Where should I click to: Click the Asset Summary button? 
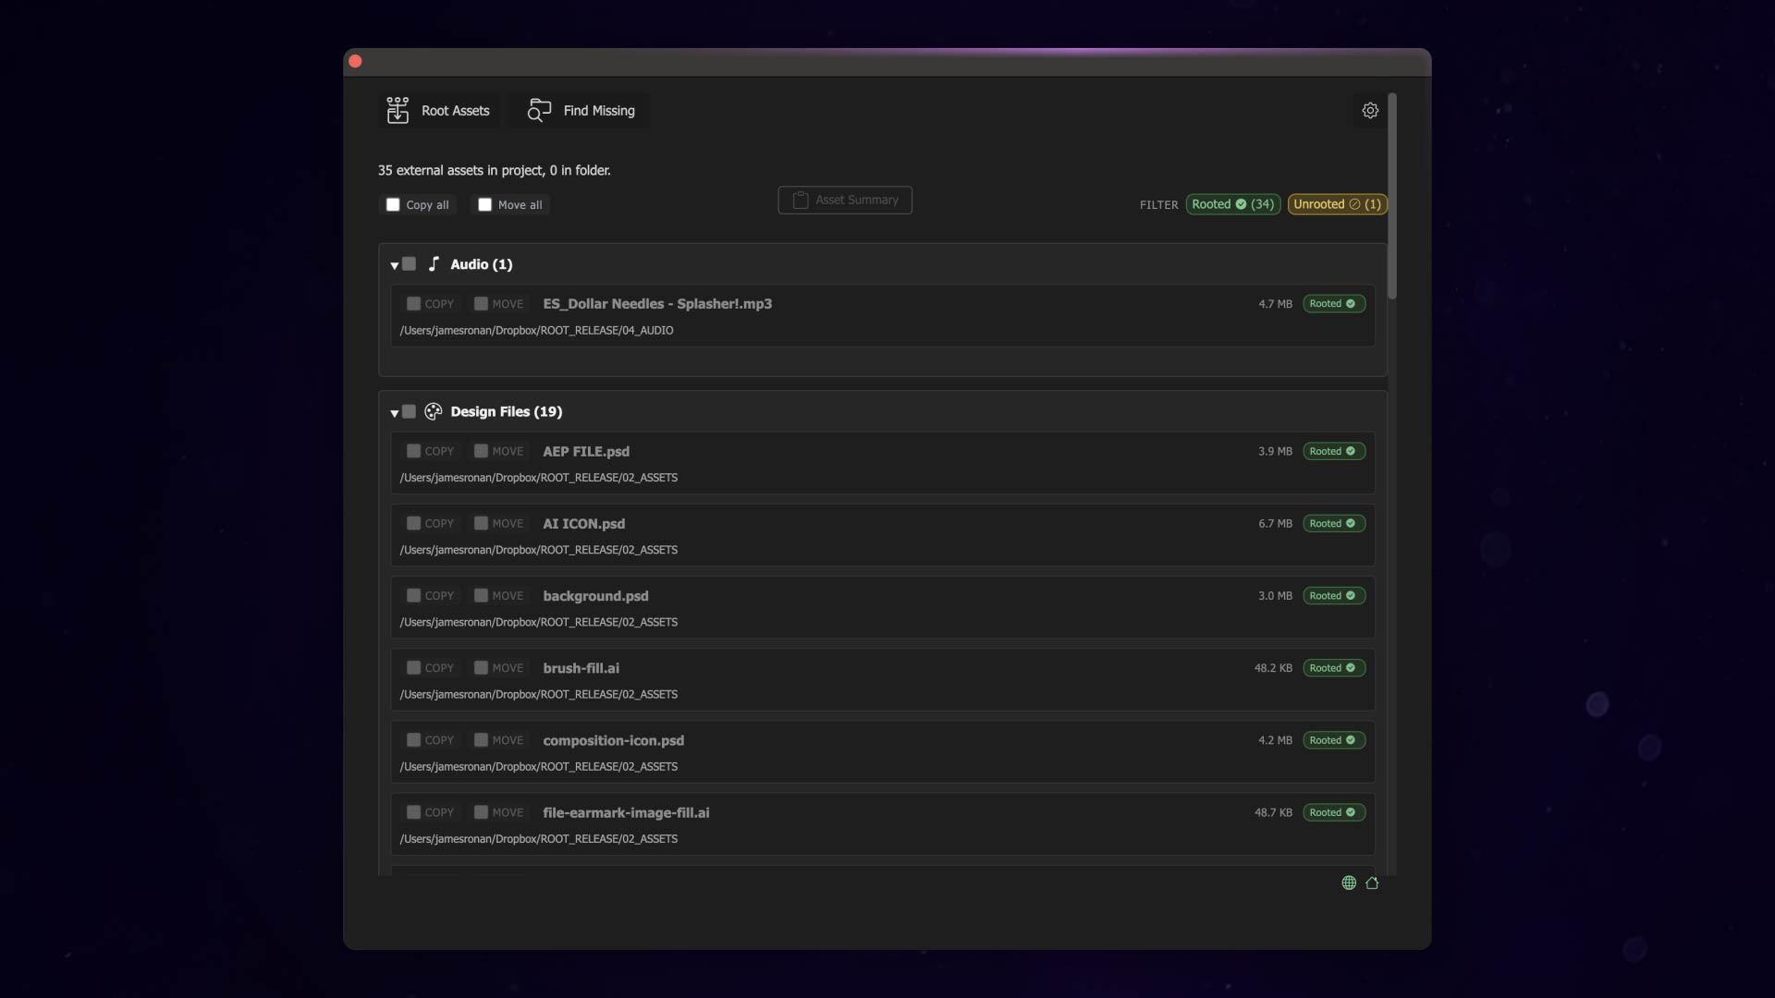845,201
